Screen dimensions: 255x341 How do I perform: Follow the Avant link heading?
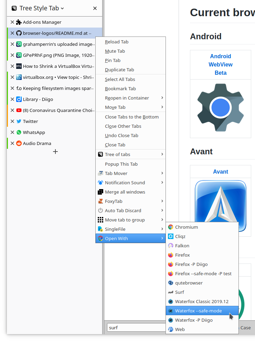(221, 172)
